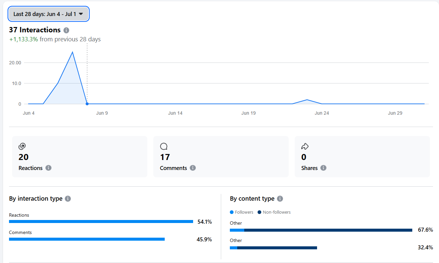Screen dimensions: 439x263
Task: Click the Reactions thumbs-up icon
Action: click(x=22, y=146)
